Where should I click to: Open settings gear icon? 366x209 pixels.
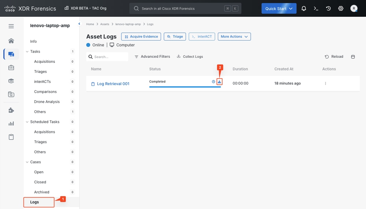tap(341, 9)
